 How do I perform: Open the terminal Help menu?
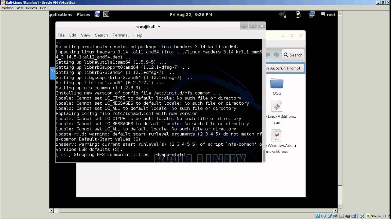138,35
